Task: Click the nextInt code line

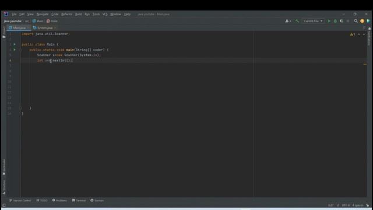Action: (x=54, y=61)
